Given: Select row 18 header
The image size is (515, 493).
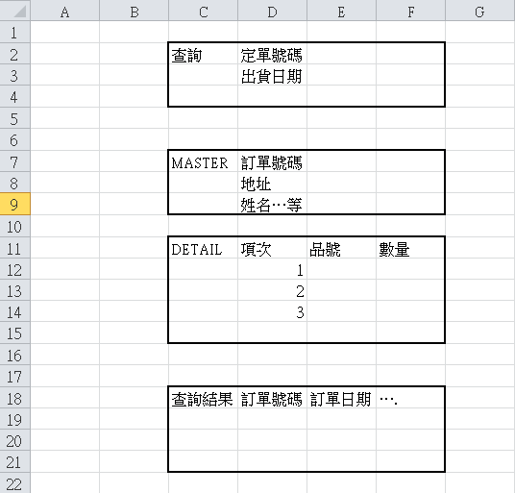Looking at the screenshot, I should click(15, 398).
